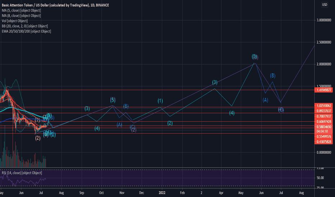Select the wave (3) label near April 2022
The height and width of the screenshot is (197, 335).
tap(215, 82)
